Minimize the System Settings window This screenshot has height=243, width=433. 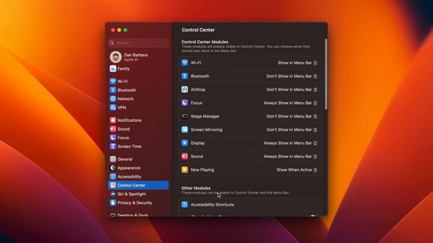[x=119, y=30]
